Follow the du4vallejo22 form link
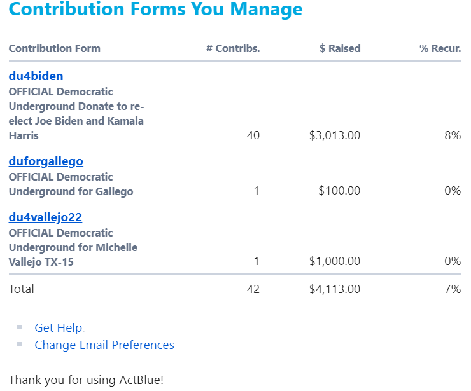This screenshot has height=391, width=471. click(x=45, y=217)
